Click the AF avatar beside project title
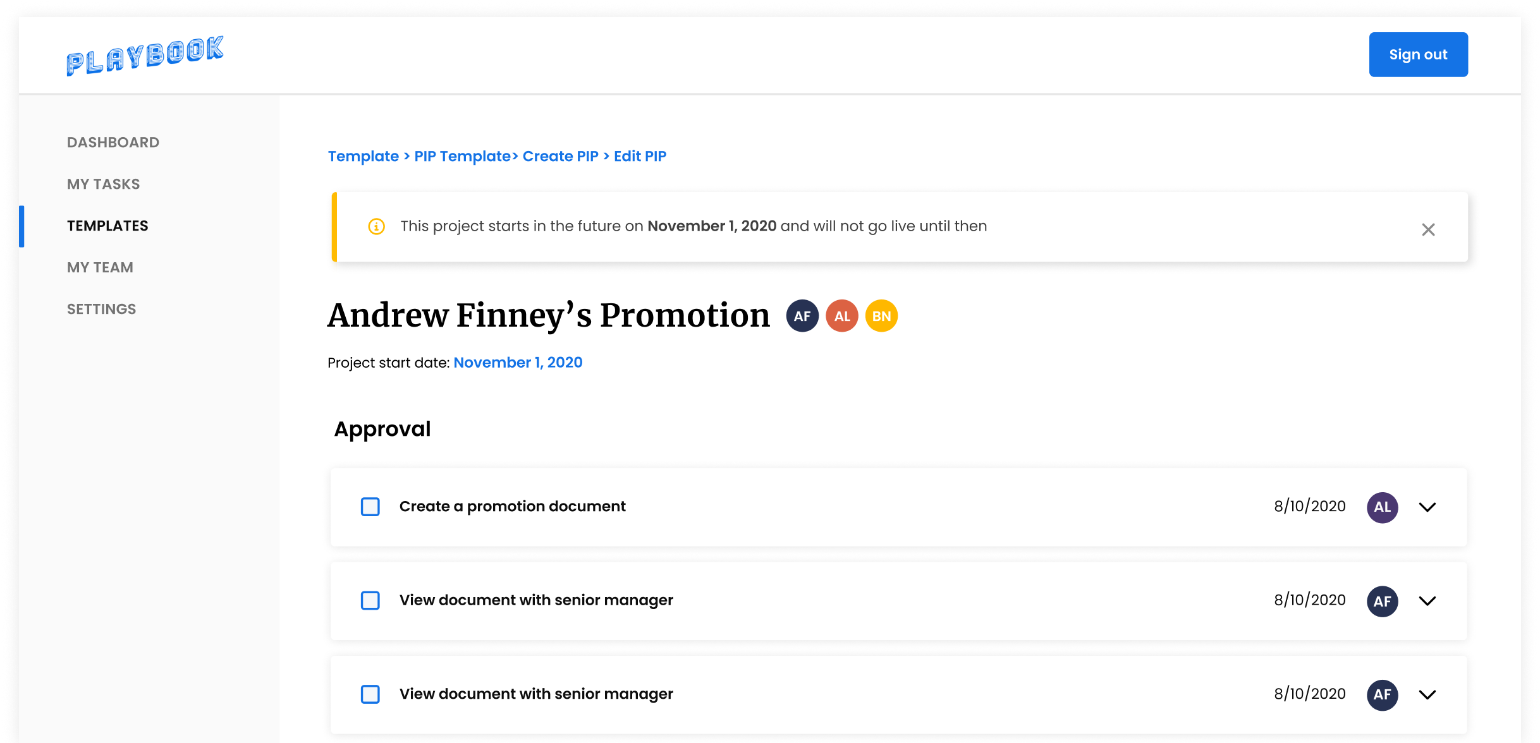 click(x=802, y=316)
